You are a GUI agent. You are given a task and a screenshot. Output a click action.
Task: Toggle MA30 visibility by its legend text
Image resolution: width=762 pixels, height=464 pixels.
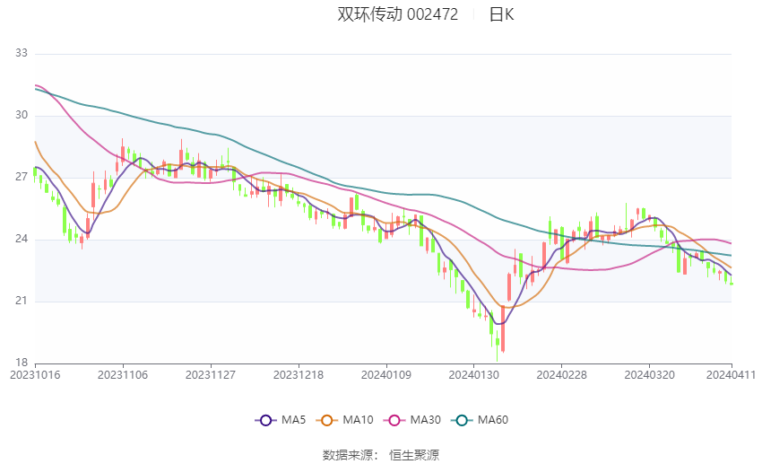426,419
